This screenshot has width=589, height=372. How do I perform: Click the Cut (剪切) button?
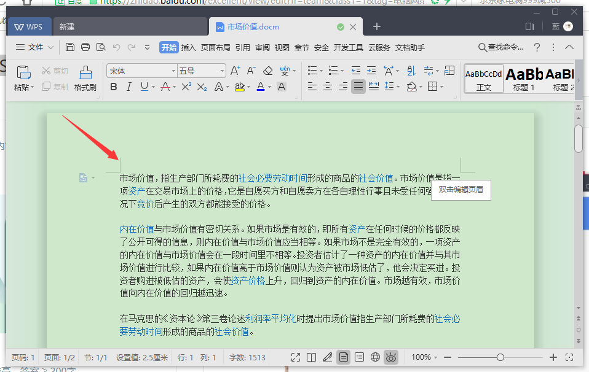coord(55,71)
